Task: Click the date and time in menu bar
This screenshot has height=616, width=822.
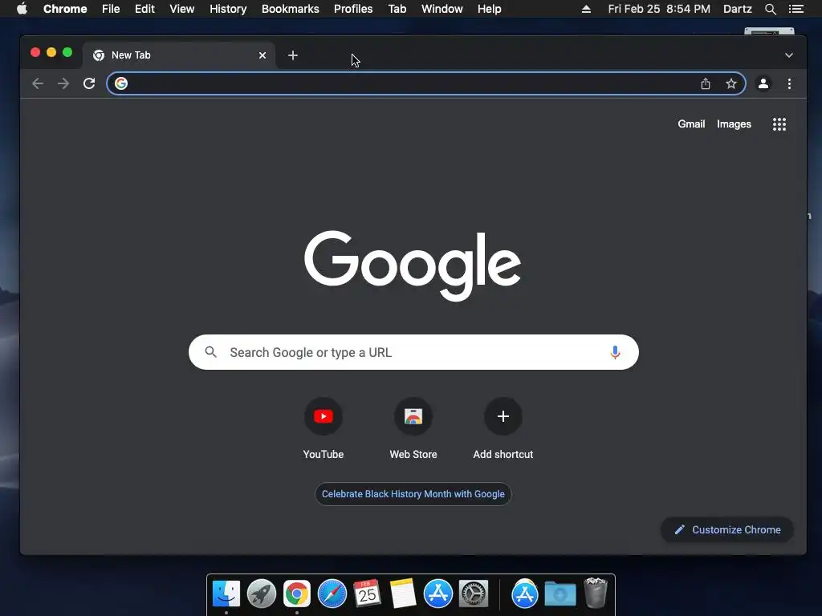Action: [659, 9]
